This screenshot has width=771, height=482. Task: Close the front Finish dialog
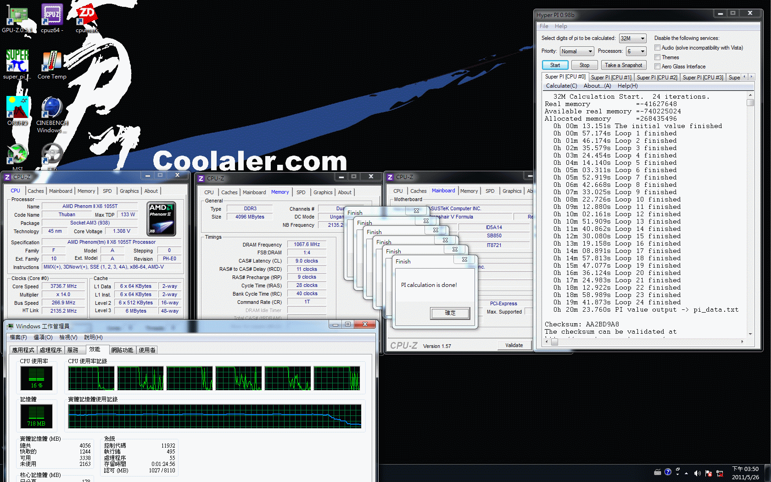pyautogui.click(x=464, y=259)
